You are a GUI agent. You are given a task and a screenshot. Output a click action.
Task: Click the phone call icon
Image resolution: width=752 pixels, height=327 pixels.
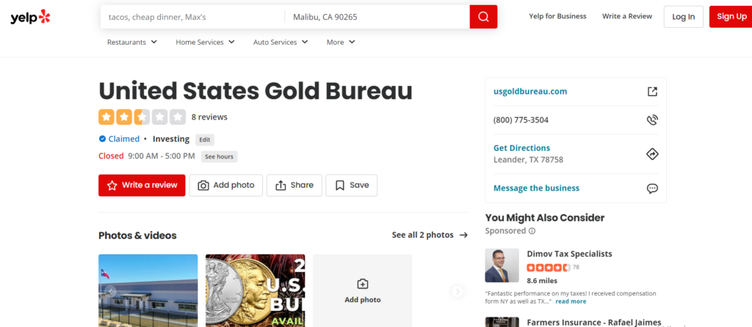pos(651,120)
